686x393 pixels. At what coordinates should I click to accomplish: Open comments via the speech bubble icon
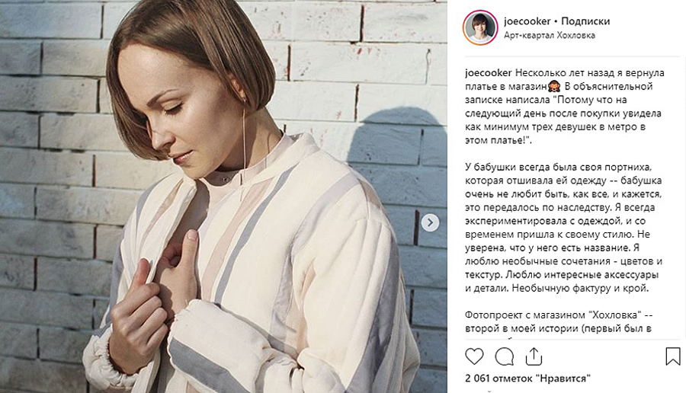pyautogui.click(x=504, y=356)
